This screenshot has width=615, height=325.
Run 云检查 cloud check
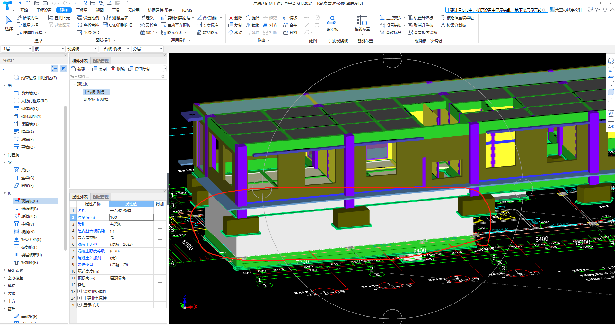click(x=149, y=25)
